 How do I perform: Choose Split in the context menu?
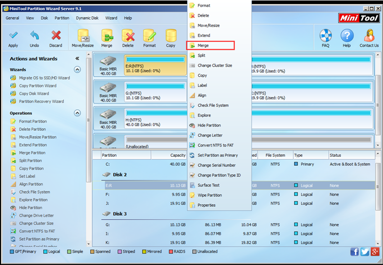[x=220, y=56]
